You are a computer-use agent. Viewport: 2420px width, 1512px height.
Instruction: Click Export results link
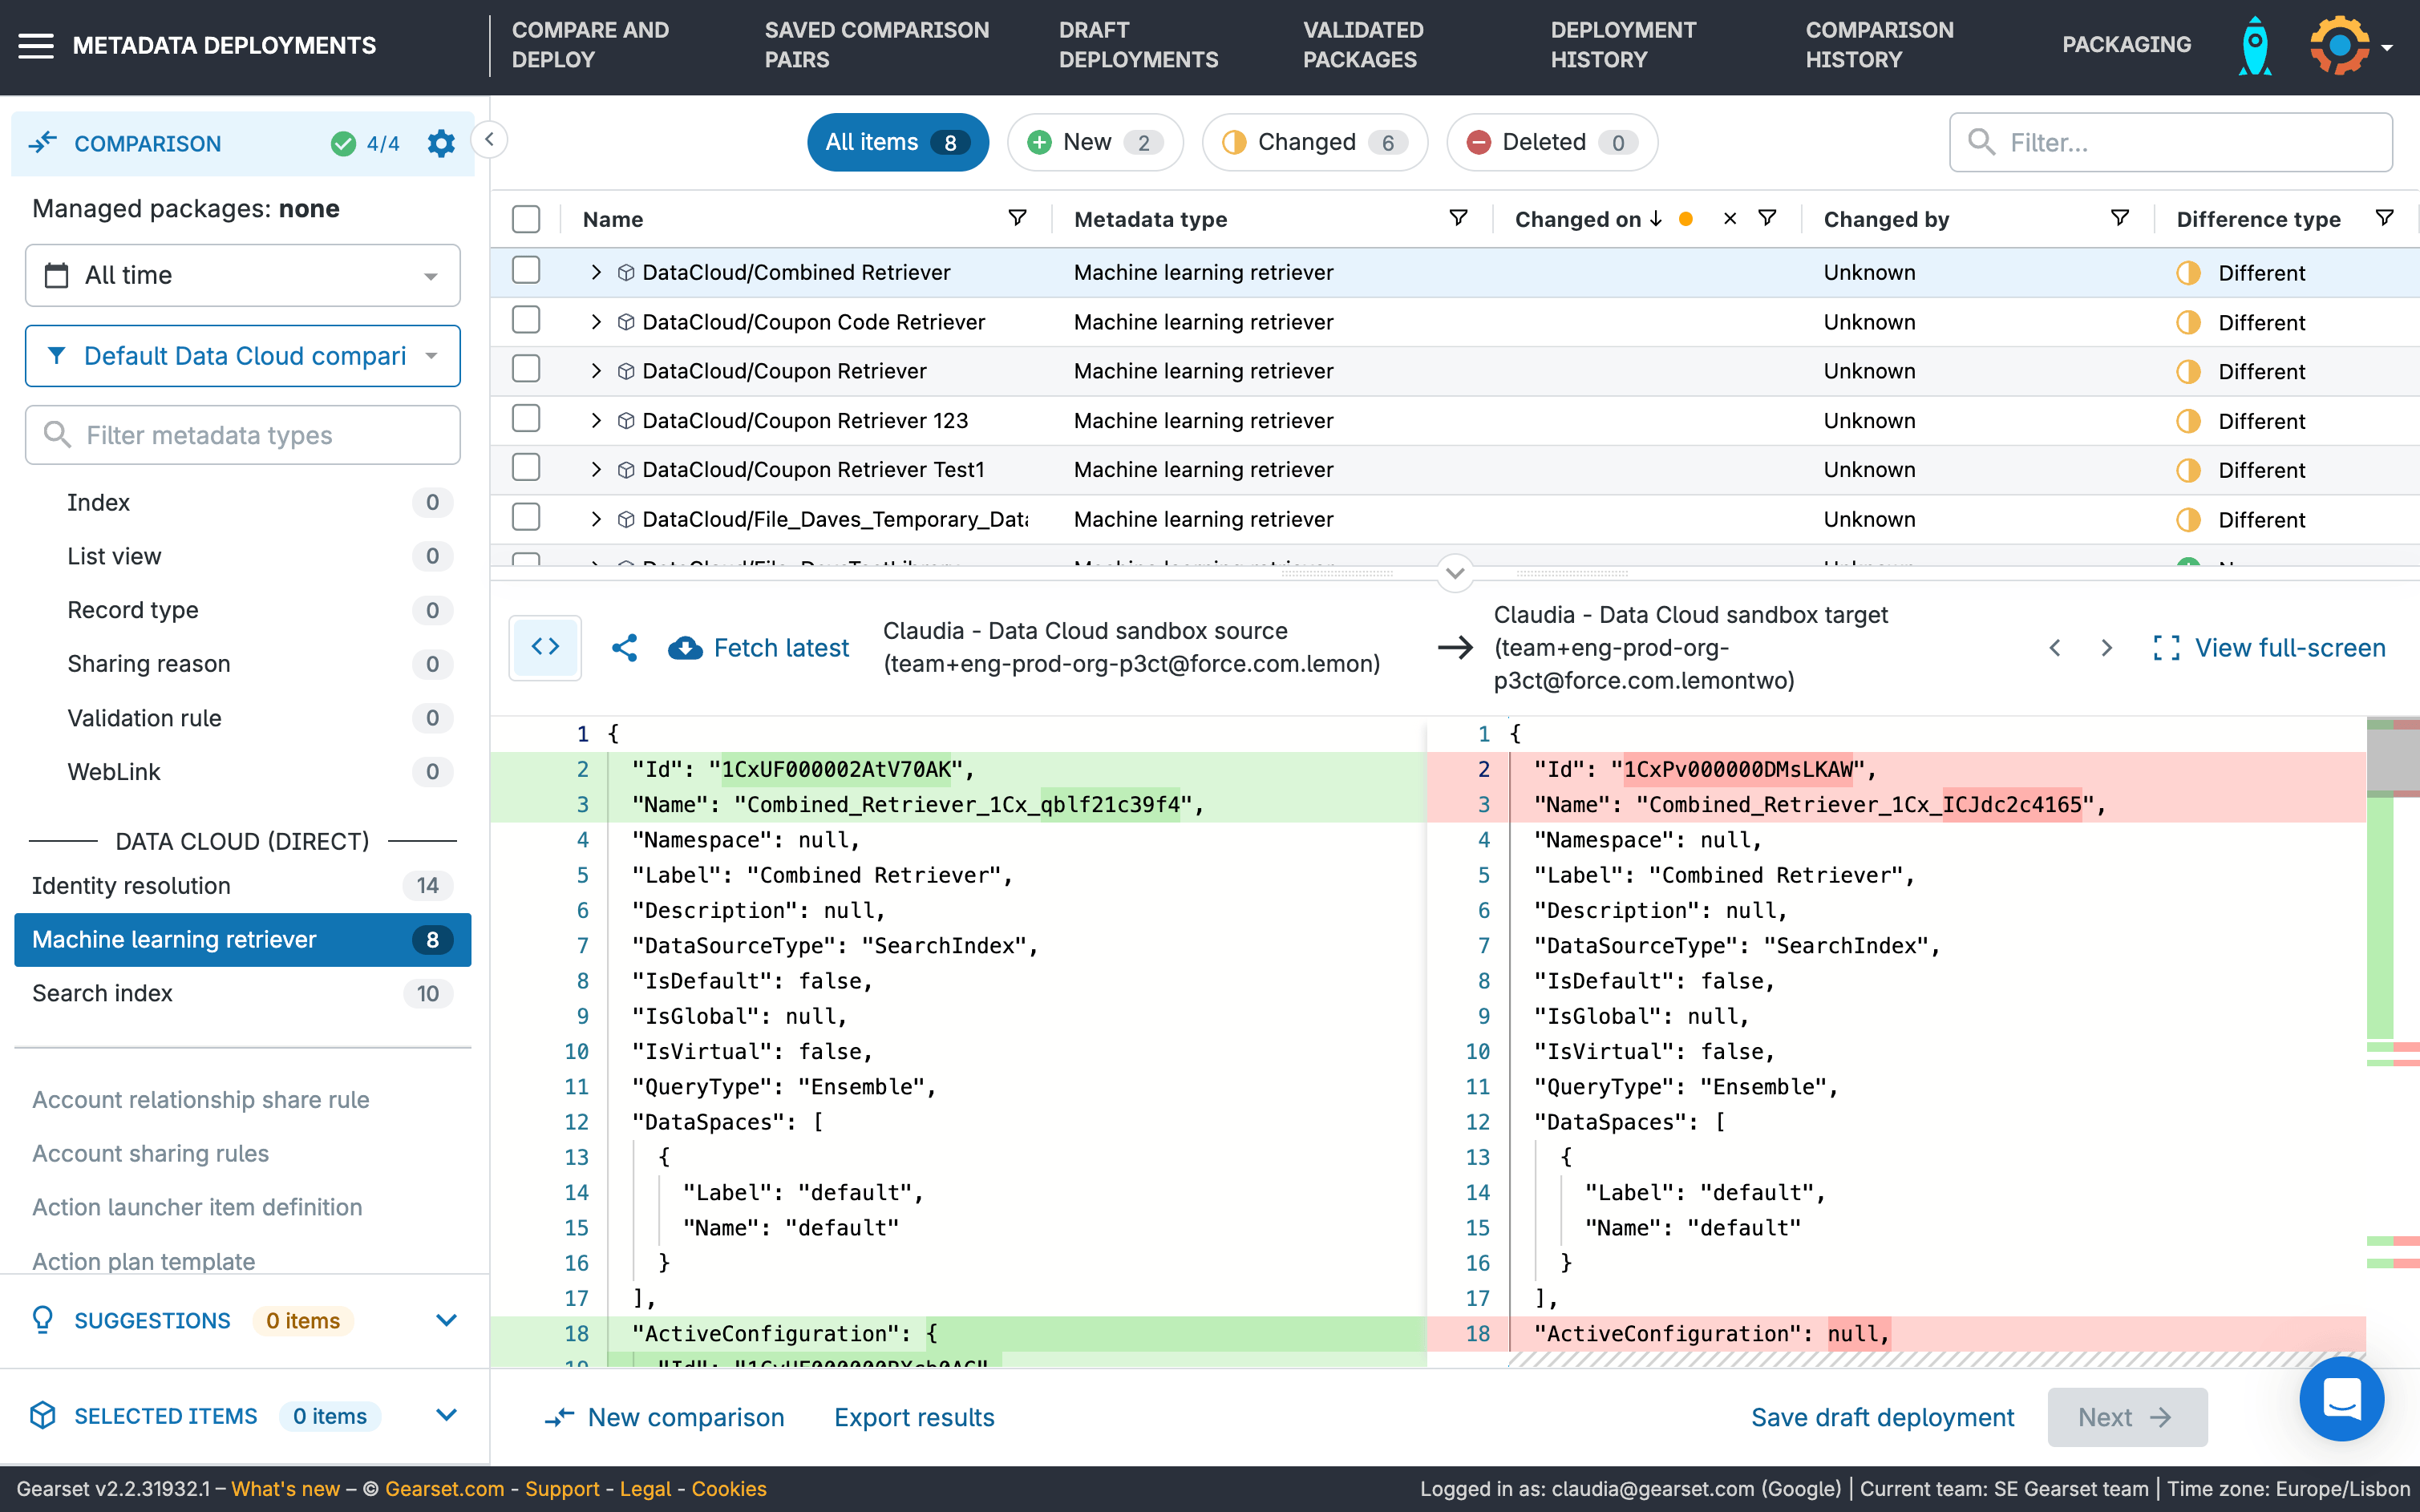pyautogui.click(x=914, y=1417)
